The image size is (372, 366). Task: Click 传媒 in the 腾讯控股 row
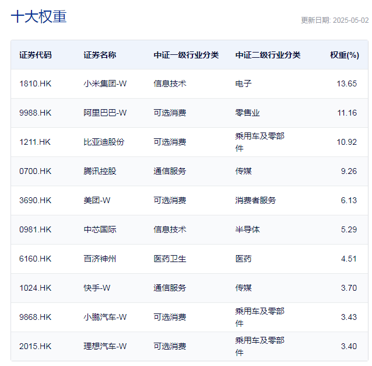[243, 171]
